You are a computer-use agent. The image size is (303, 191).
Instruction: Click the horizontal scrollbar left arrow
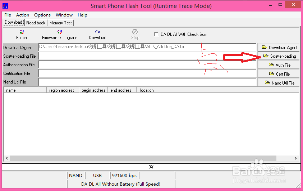click(7, 158)
